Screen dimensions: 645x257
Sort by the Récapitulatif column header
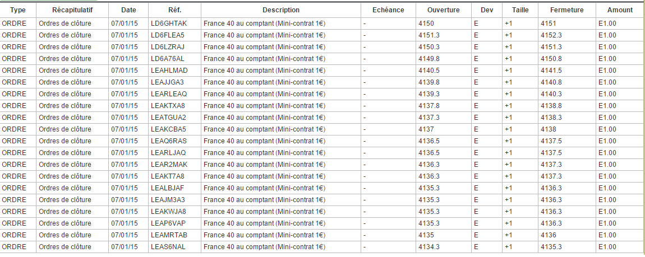pyautogui.click(x=72, y=10)
